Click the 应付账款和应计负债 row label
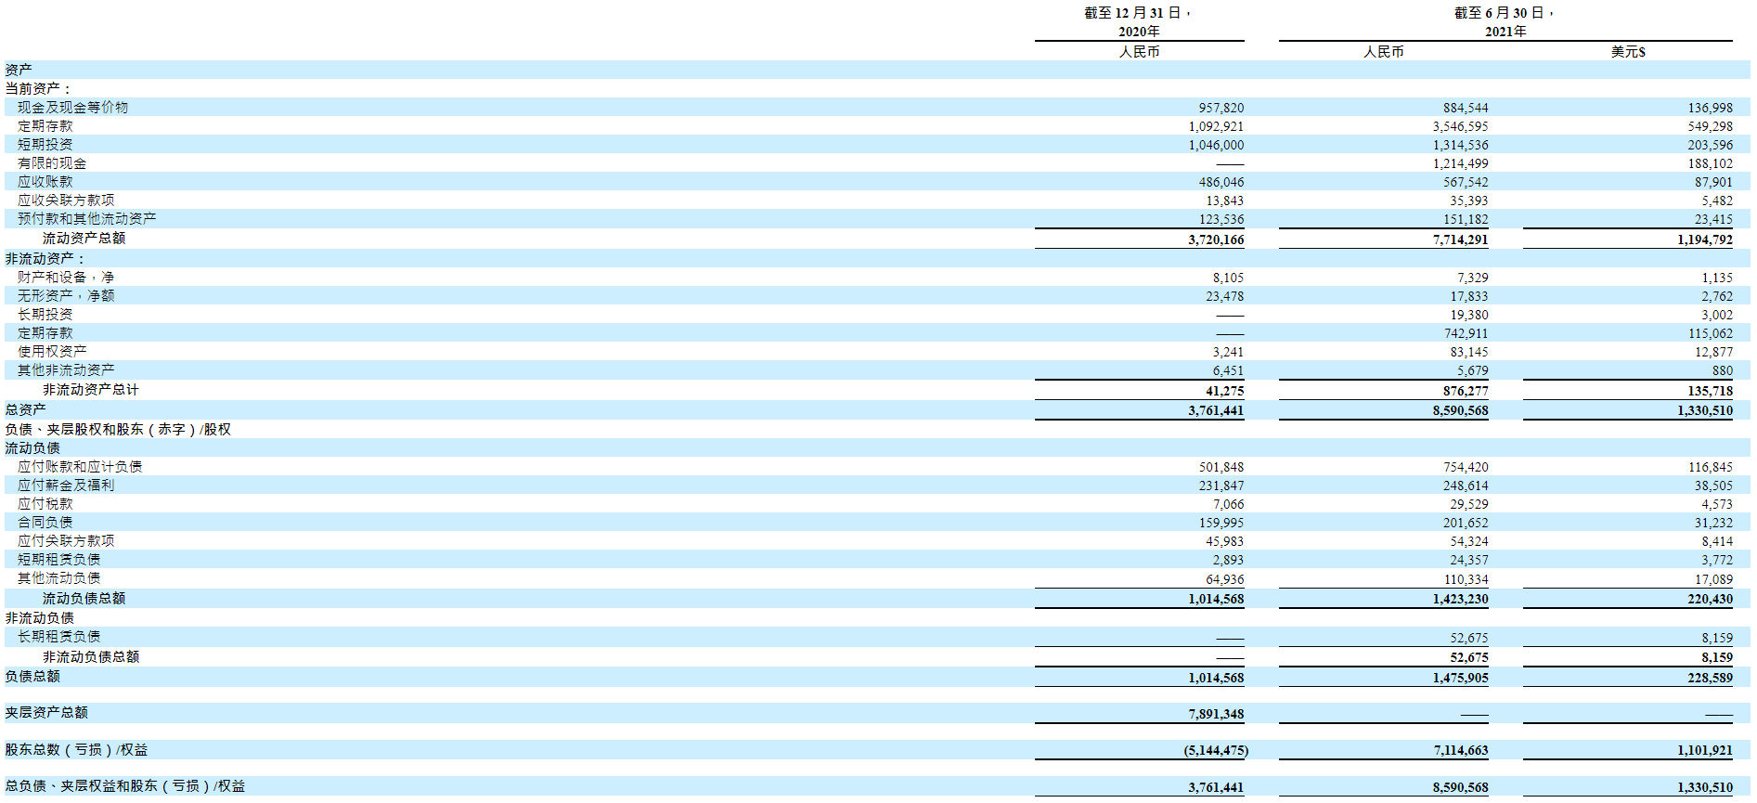This screenshot has height=803, width=1757. (80, 467)
